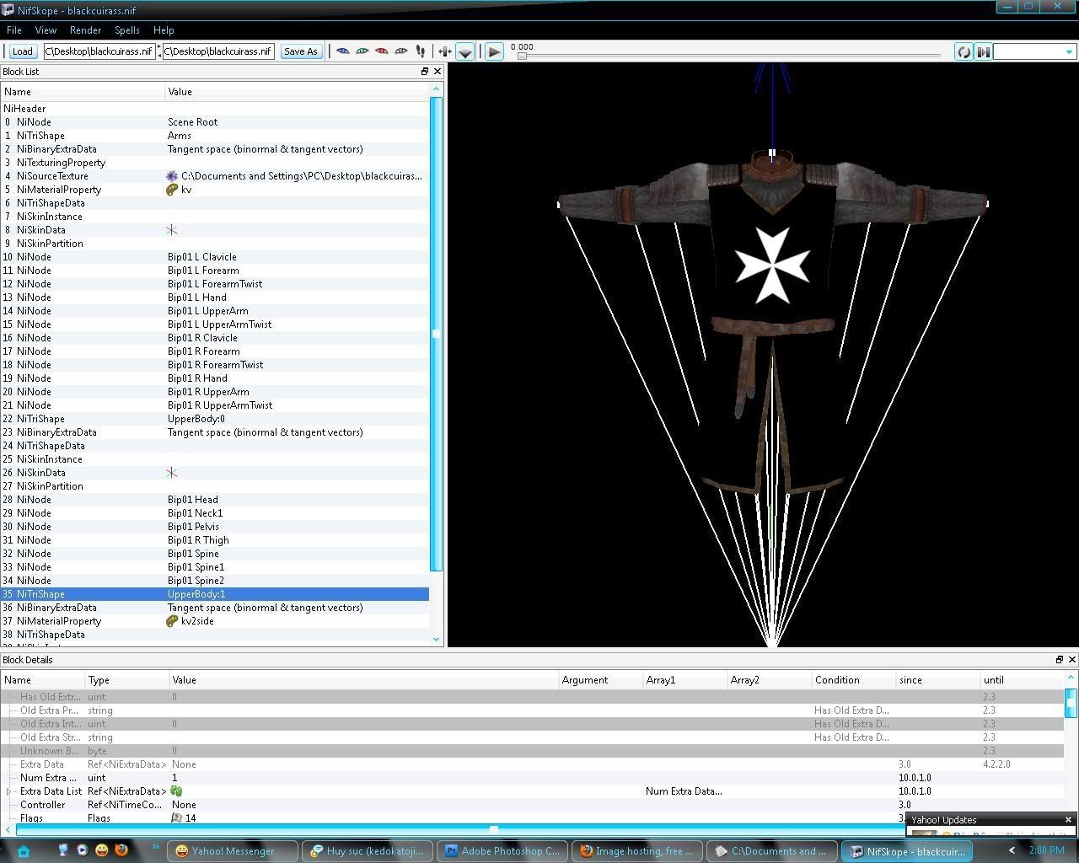This screenshot has height=863, width=1079.
Task: Open the animation selector dropdown
Action: pos(1034,51)
